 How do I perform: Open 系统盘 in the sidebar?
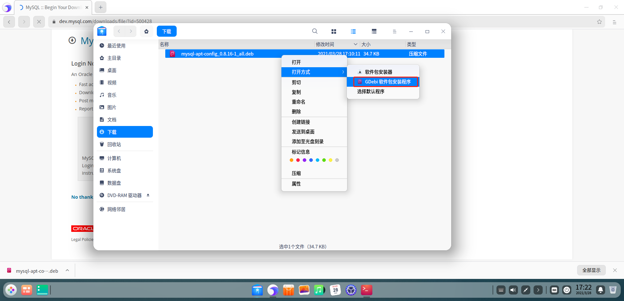pos(125,171)
